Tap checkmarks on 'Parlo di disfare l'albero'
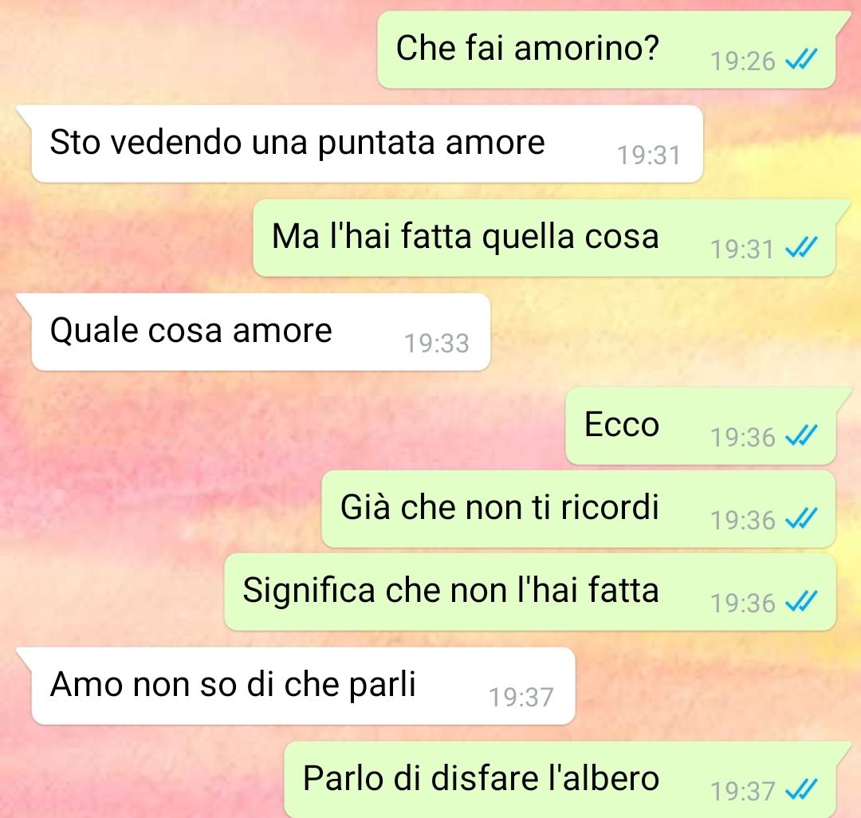The height and width of the screenshot is (818, 861). tap(801, 790)
